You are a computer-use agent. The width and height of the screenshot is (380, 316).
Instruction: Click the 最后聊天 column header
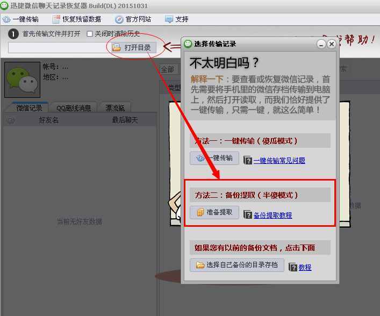point(125,120)
